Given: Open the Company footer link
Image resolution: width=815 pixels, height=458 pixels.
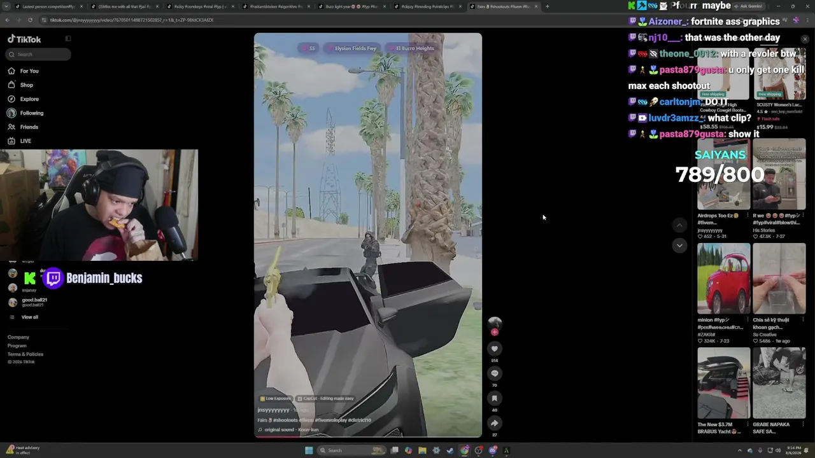Looking at the screenshot, I should click(18, 337).
